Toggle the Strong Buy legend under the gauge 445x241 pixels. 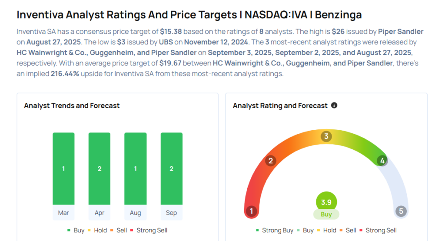tap(275, 230)
